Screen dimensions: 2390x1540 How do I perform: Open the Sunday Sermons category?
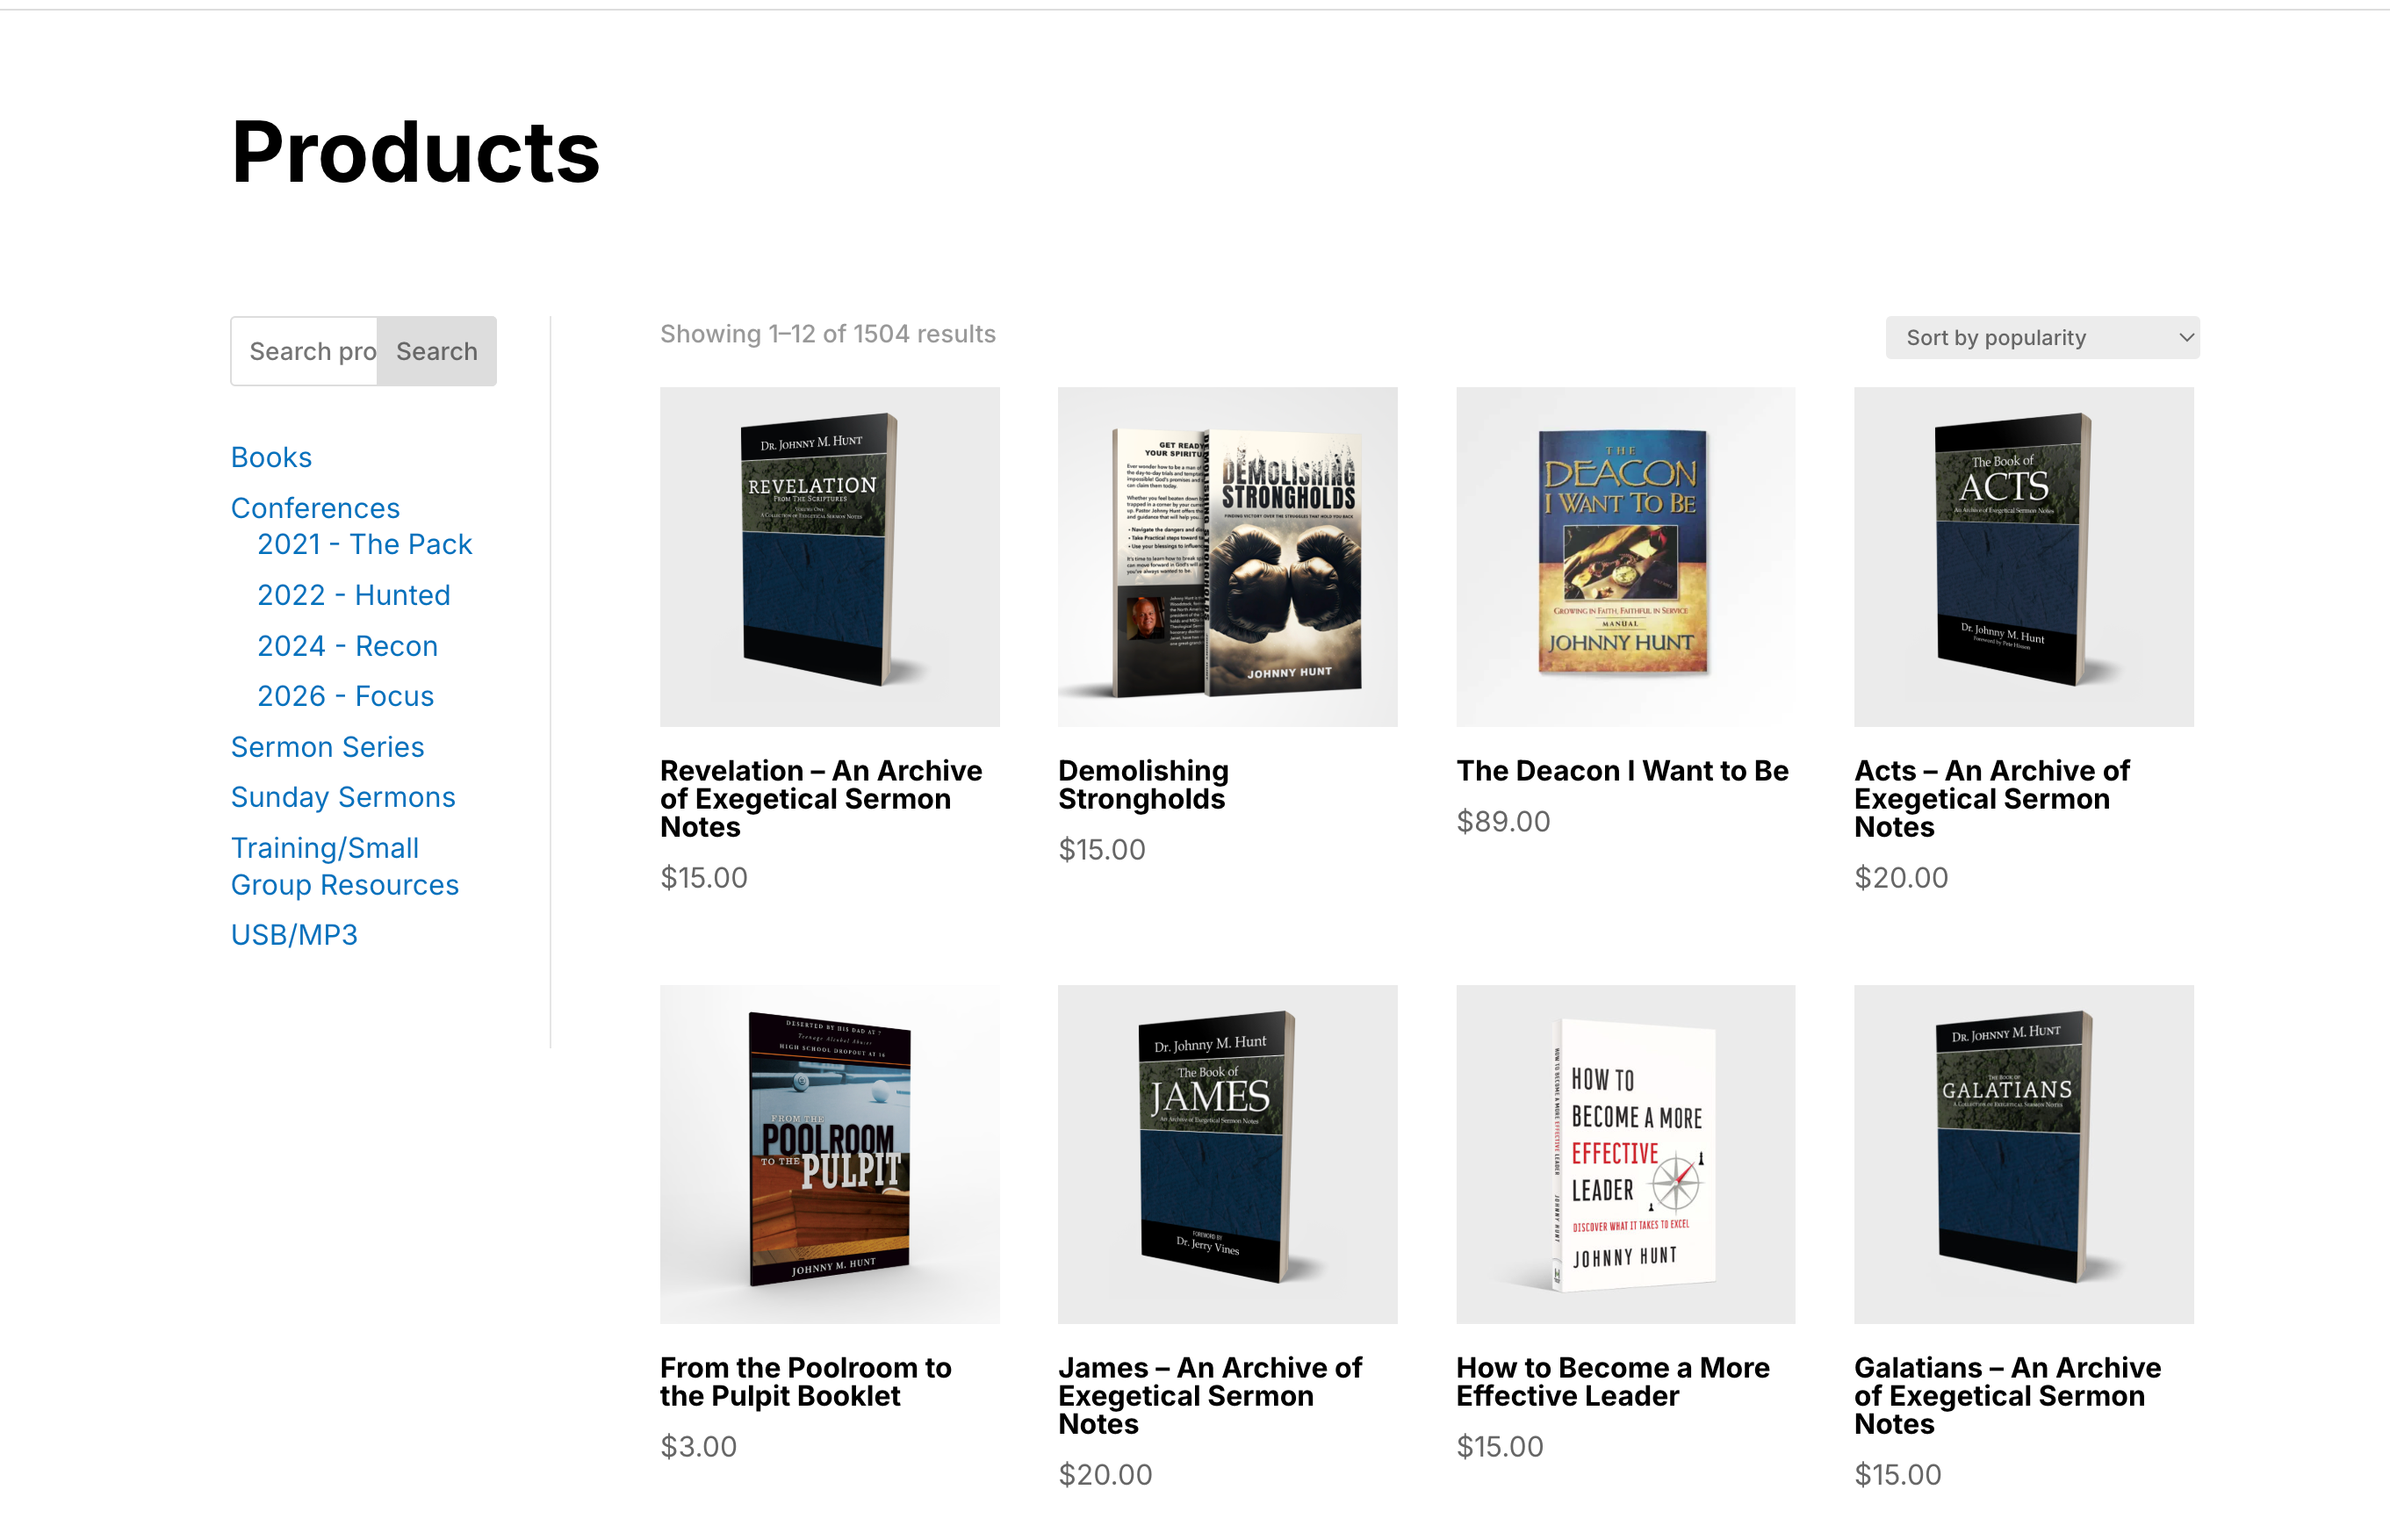click(343, 797)
